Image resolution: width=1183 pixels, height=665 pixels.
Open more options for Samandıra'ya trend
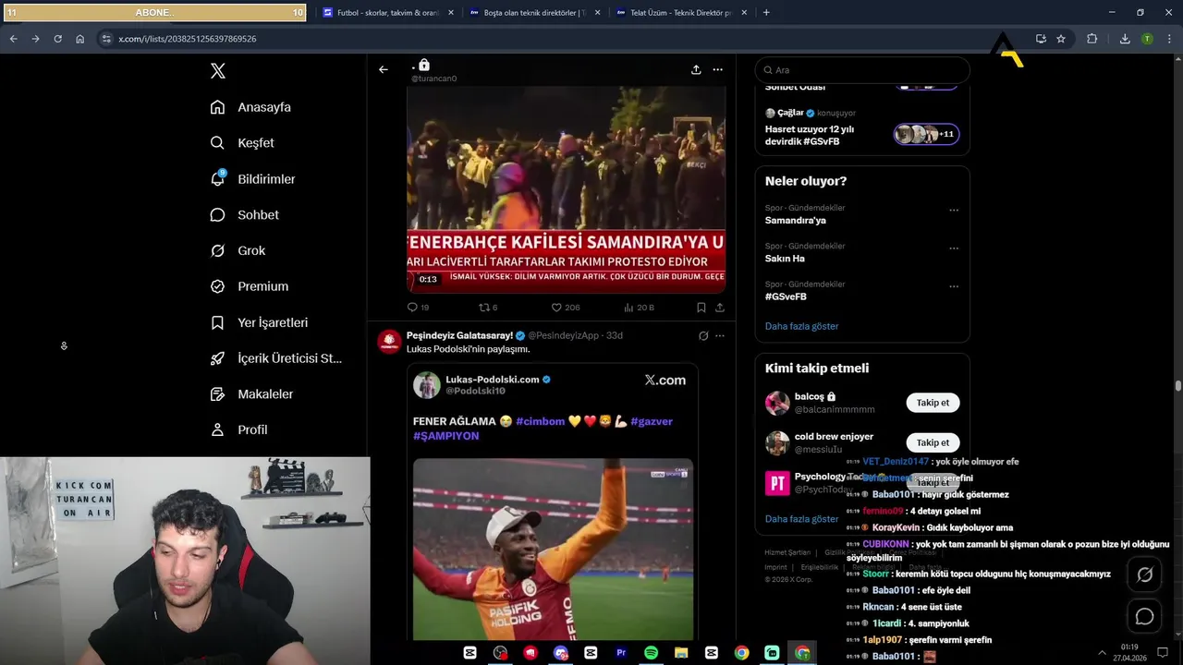(954, 211)
